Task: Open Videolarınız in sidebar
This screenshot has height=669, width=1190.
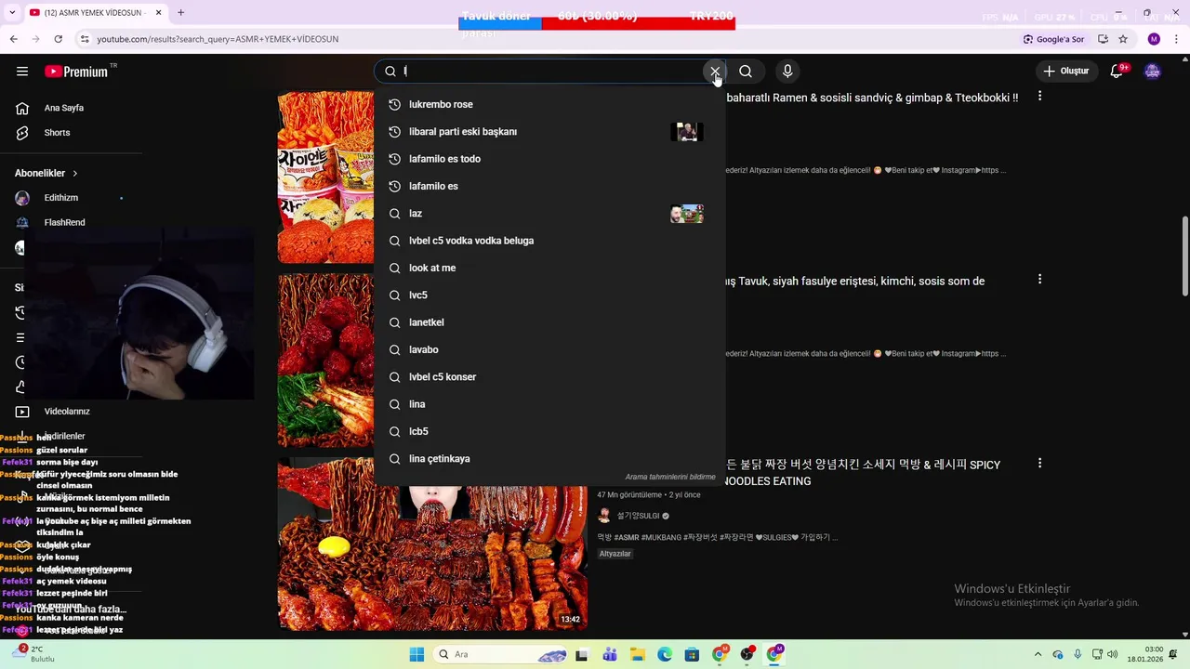Action: 67,412
